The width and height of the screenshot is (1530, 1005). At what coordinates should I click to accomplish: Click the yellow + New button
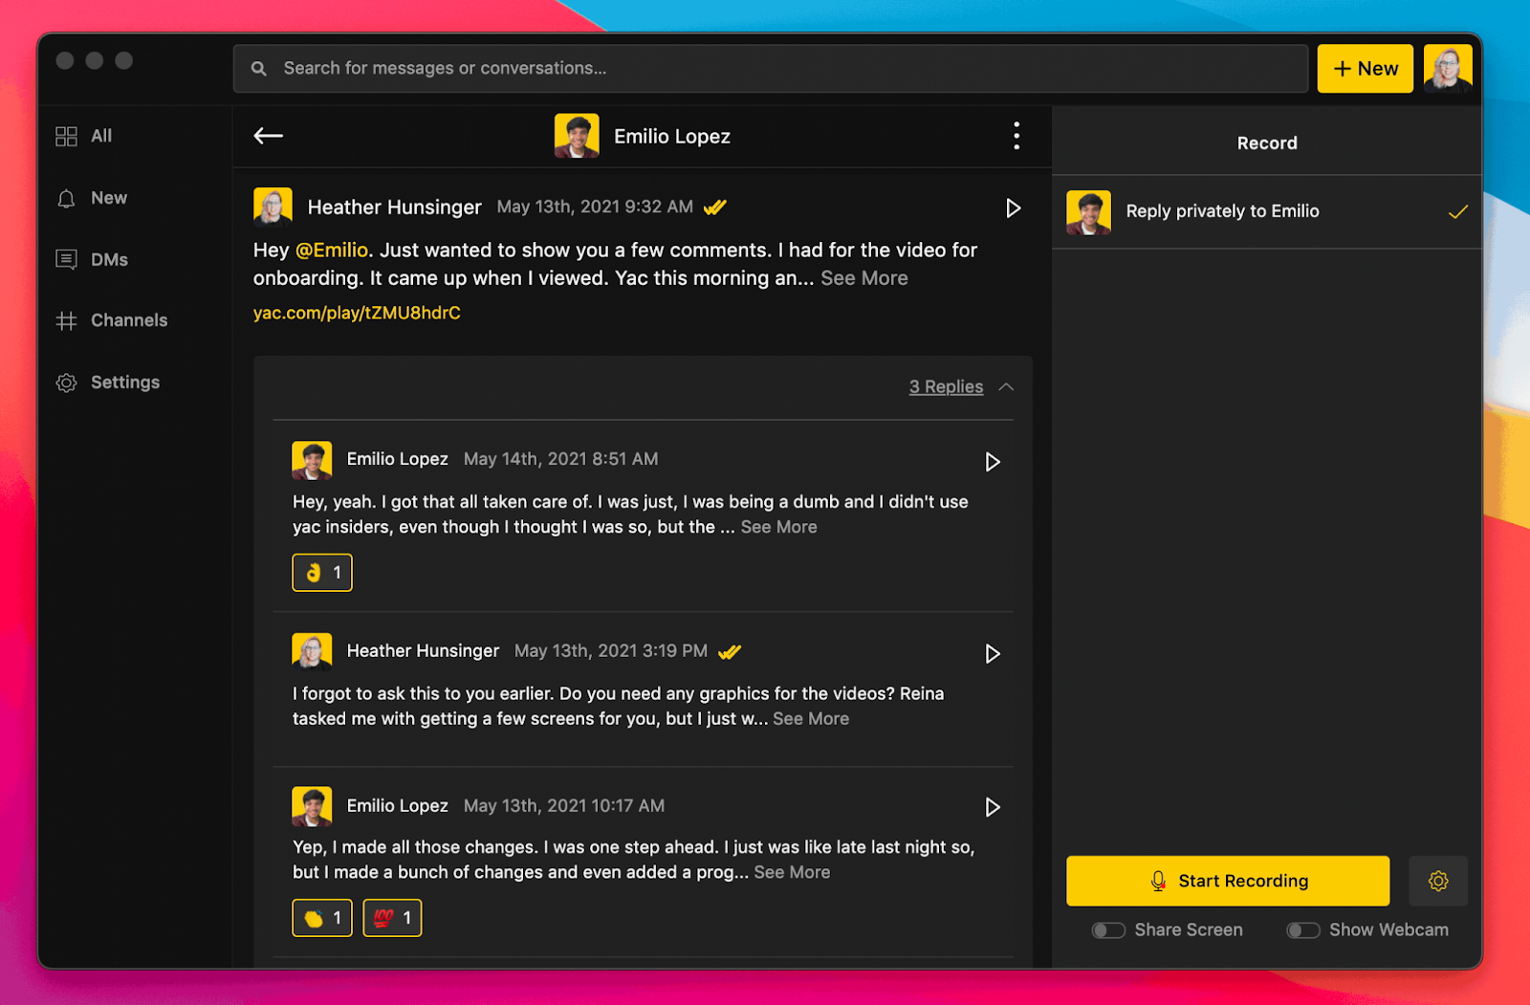1365,68
